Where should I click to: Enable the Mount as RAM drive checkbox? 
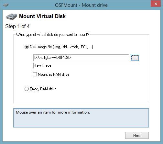click(35, 74)
